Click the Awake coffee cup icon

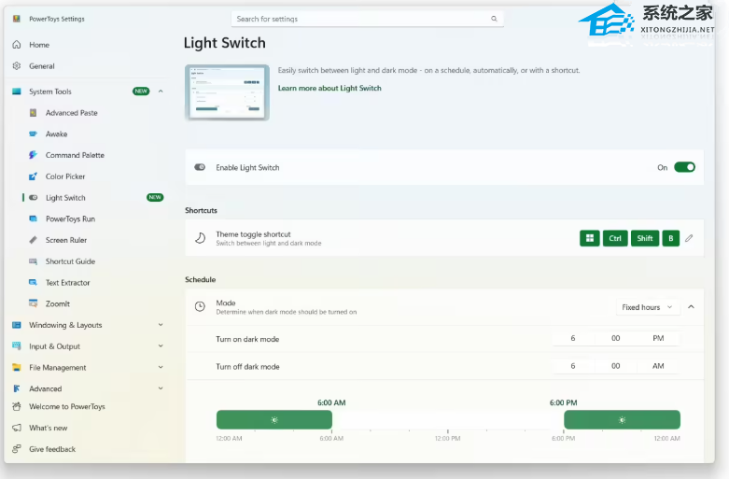[x=33, y=134]
